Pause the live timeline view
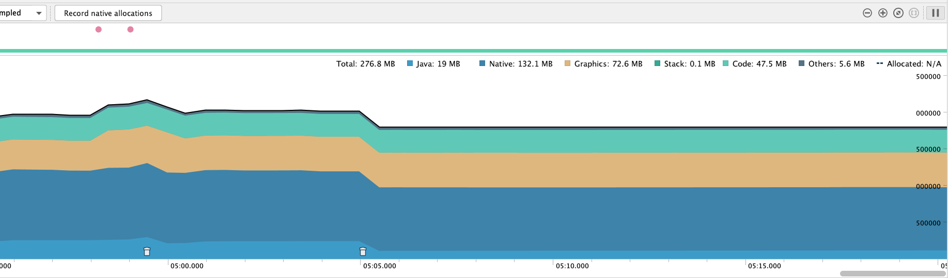Screen dimensions: 948x278 (x=935, y=13)
